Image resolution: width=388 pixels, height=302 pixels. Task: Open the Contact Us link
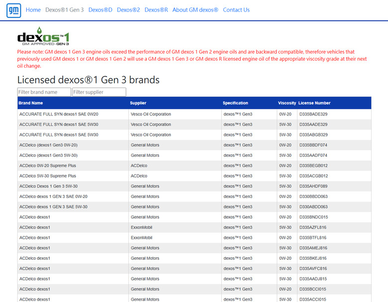coord(236,10)
